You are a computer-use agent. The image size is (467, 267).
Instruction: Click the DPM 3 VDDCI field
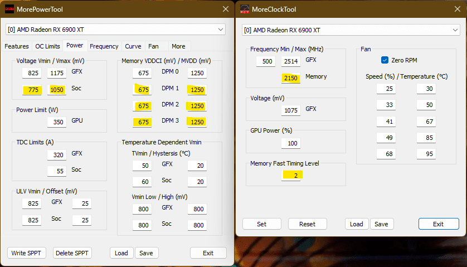[142, 122]
